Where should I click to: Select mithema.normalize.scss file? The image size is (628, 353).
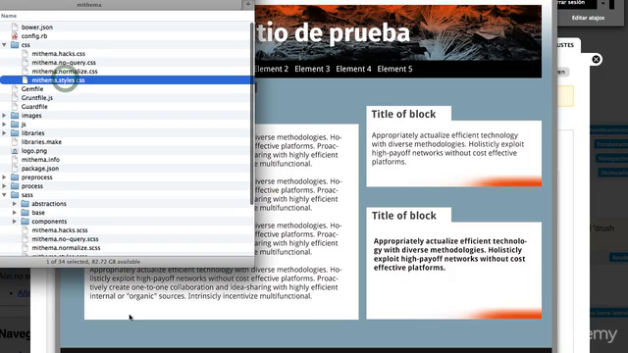[66, 248]
